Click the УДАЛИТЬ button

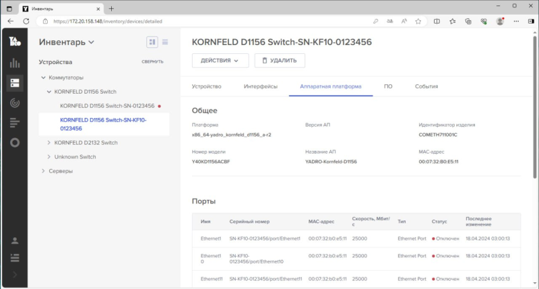280,61
